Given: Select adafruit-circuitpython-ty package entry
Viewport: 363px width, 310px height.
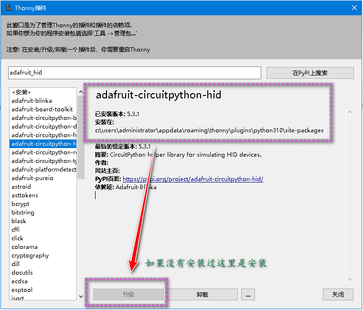Looking at the screenshot, I should [44, 161].
